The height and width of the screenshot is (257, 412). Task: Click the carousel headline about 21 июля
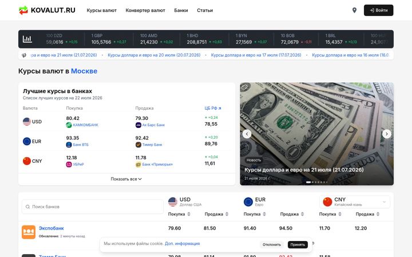coord(304,170)
